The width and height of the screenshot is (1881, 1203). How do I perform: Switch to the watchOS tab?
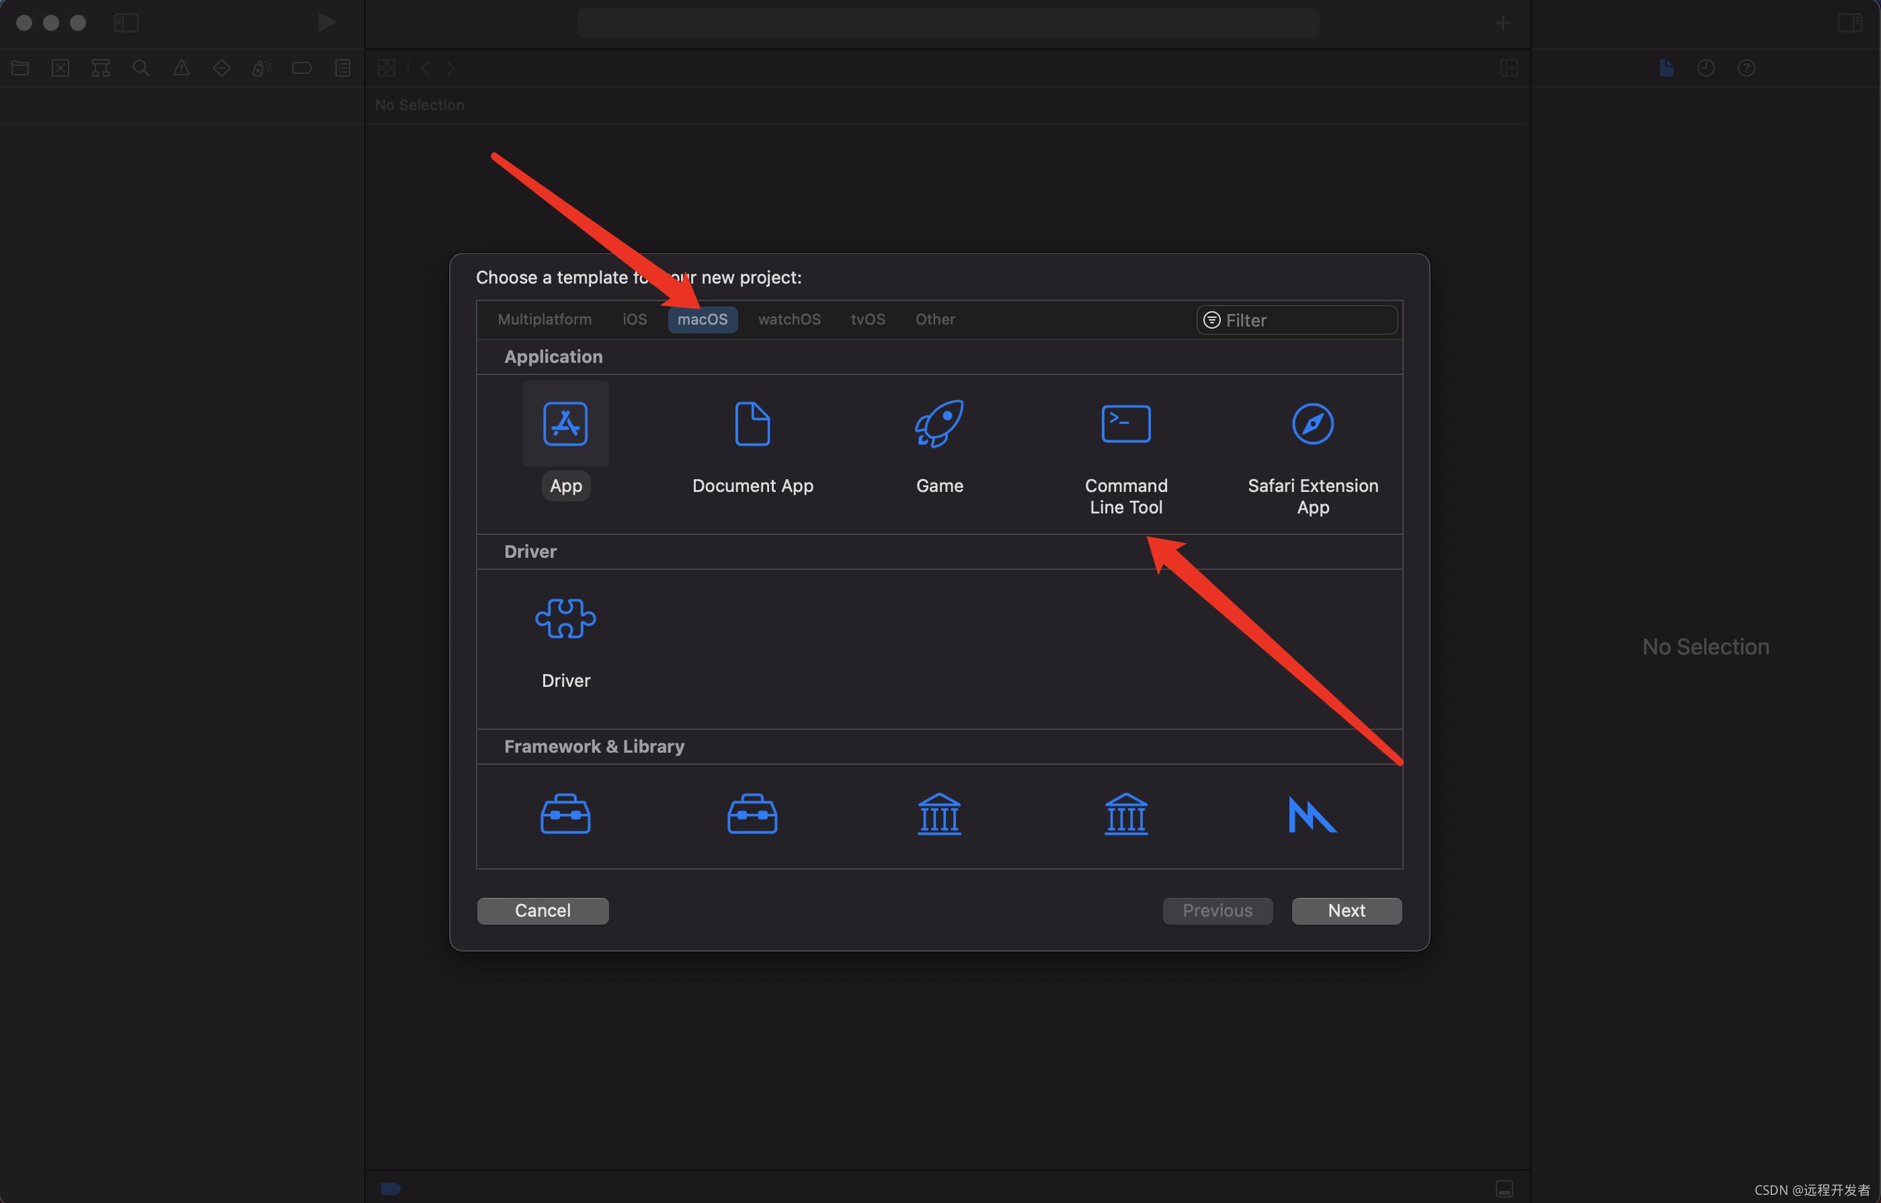(789, 319)
